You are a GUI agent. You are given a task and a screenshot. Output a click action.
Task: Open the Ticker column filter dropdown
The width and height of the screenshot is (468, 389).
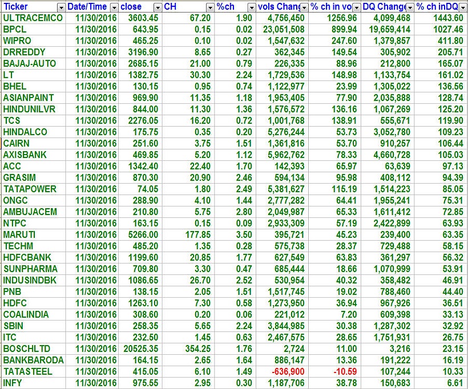(61, 7)
